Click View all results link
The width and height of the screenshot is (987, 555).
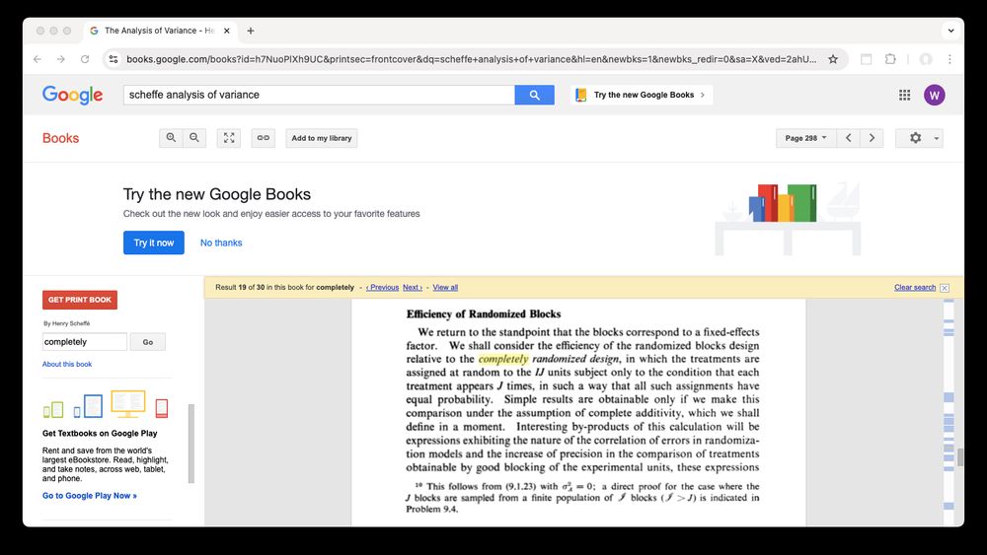point(445,287)
